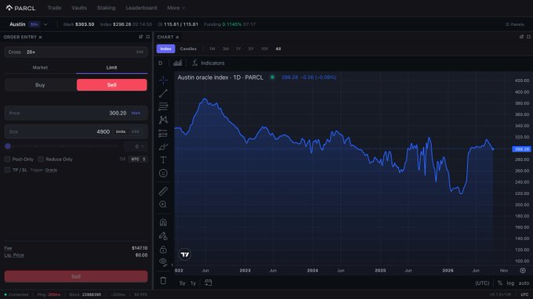
Task: Adjust the order size percentage slider
Action: [61, 146]
